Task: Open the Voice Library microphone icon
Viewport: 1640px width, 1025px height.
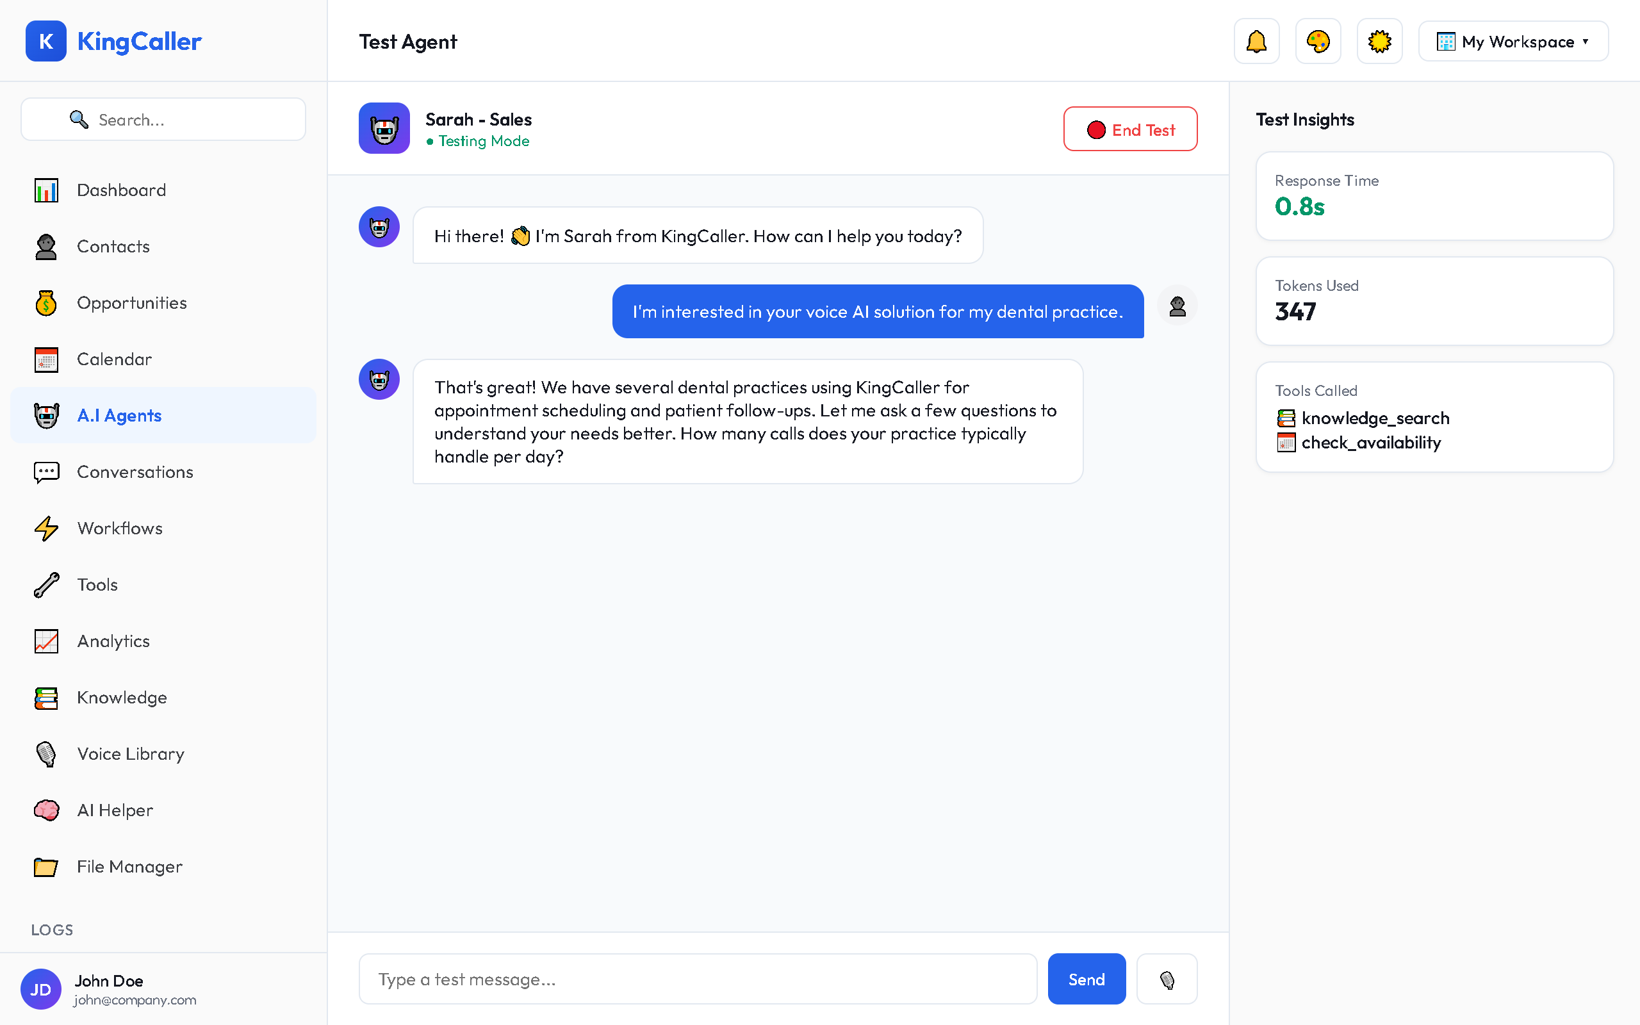Action: pyautogui.click(x=45, y=754)
